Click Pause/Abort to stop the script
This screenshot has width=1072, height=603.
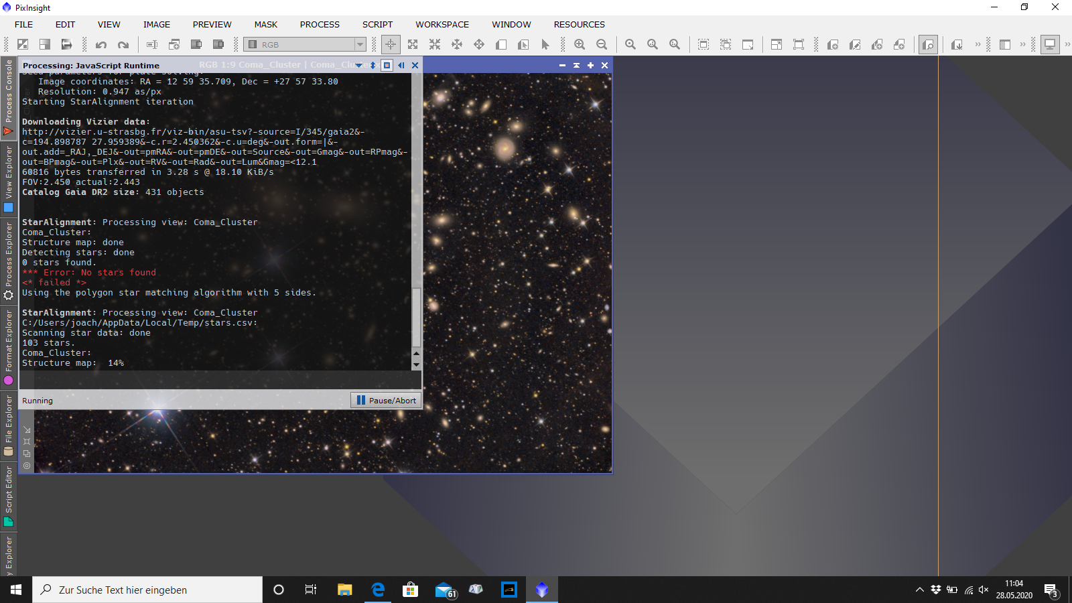[x=386, y=400]
